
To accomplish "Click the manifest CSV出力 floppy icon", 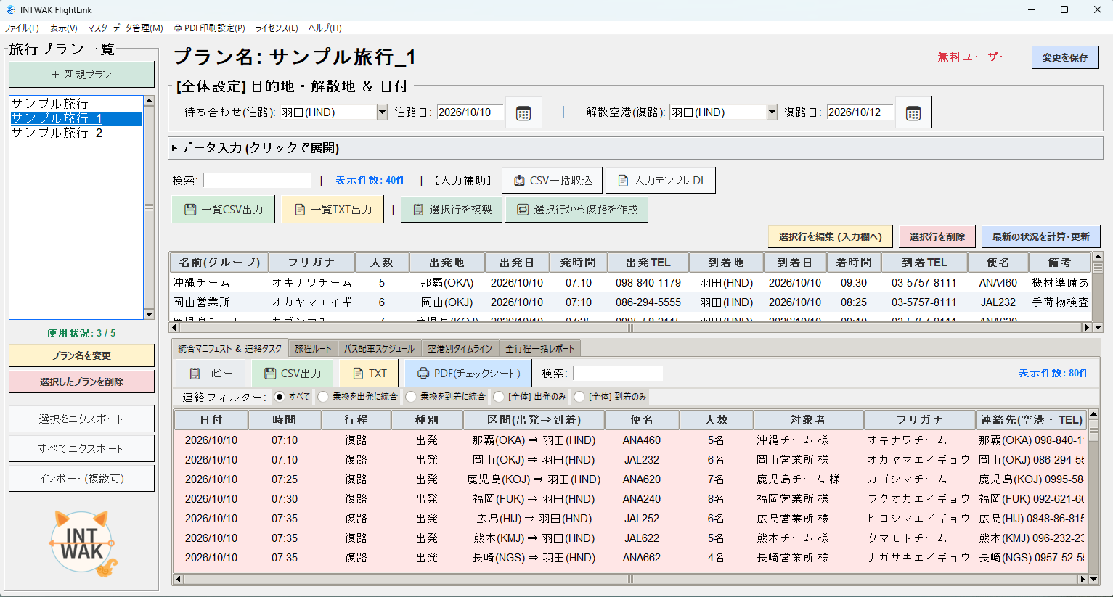I will (270, 374).
